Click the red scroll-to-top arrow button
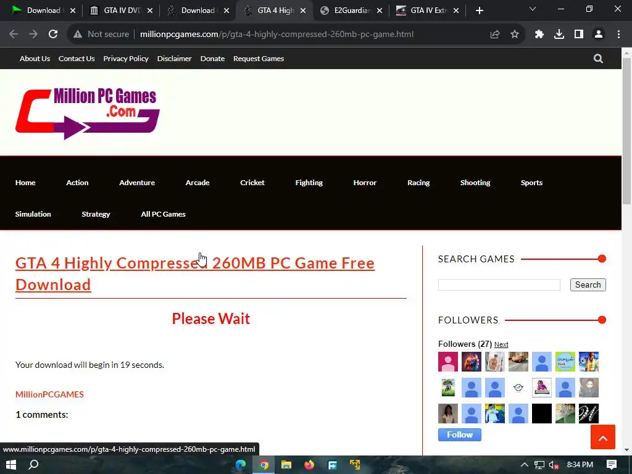This screenshot has width=632, height=474. [x=603, y=437]
